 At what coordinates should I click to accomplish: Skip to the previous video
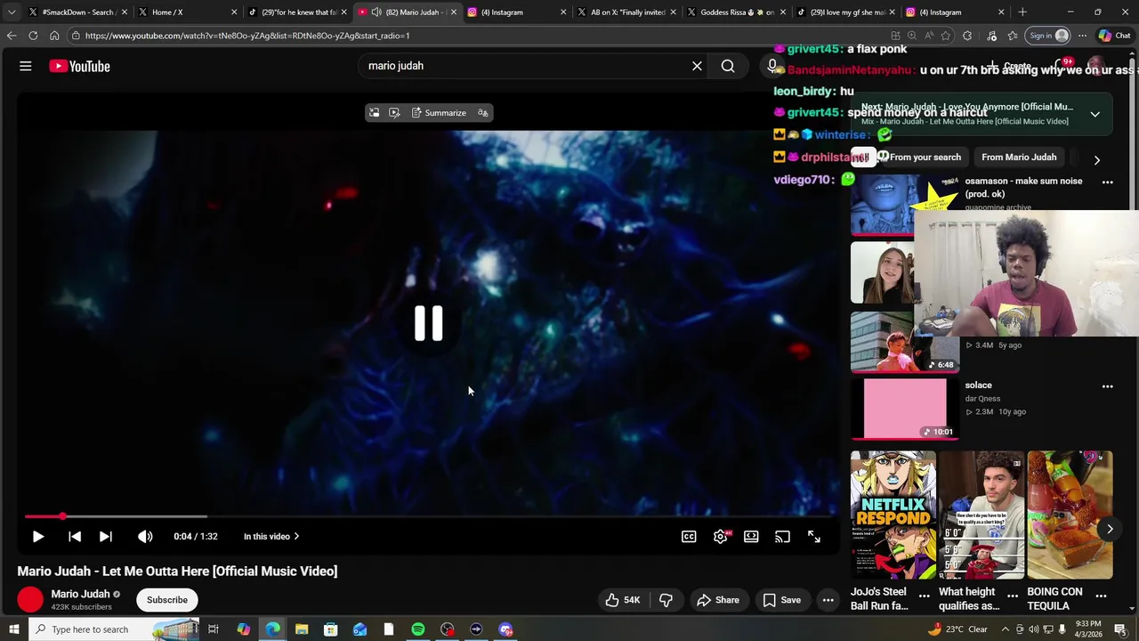pos(75,536)
